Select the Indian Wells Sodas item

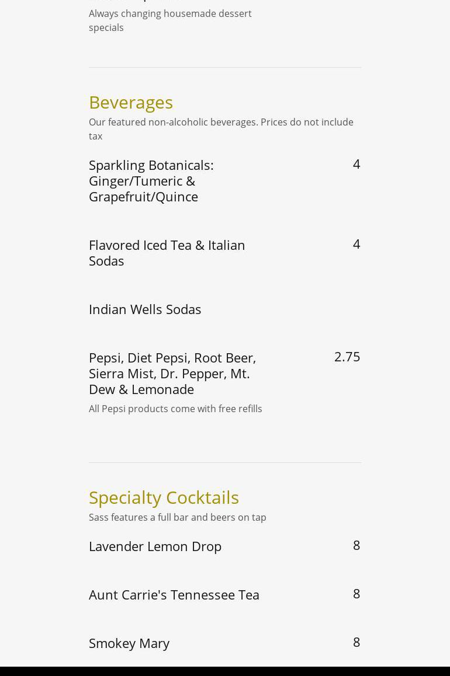click(x=145, y=309)
